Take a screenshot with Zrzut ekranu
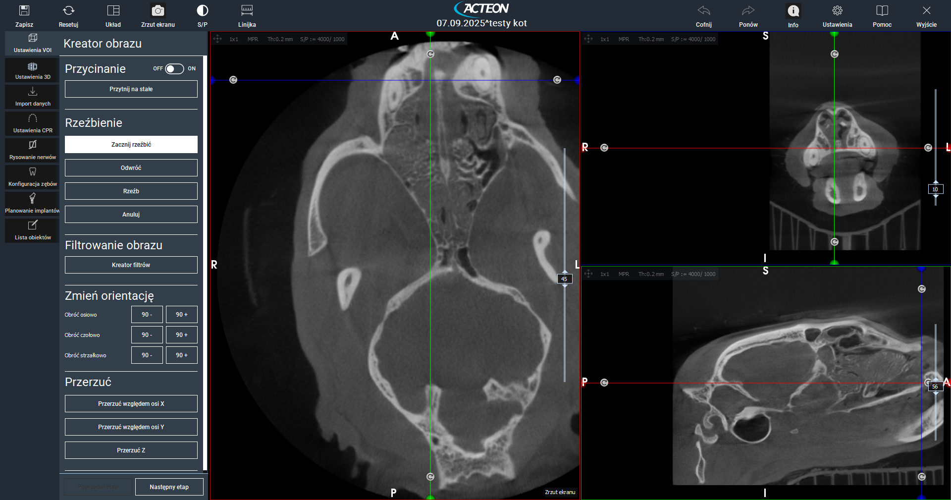The image size is (951, 500). coord(158,11)
